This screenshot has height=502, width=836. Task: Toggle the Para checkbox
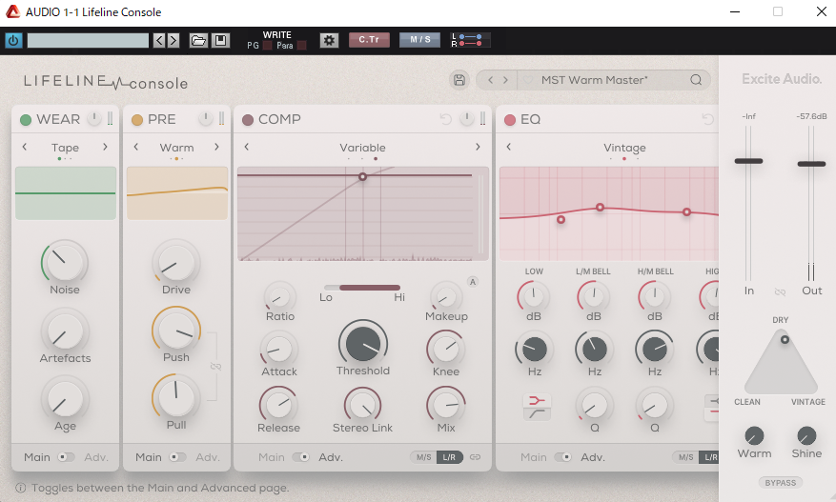pos(302,46)
